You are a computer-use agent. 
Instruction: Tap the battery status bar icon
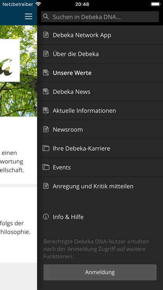pyautogui.click(x=156, y=4)
